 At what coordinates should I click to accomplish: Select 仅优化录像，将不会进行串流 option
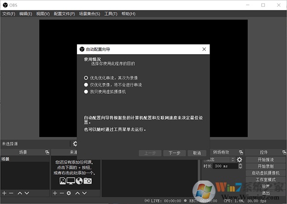[x=86, y=85]
